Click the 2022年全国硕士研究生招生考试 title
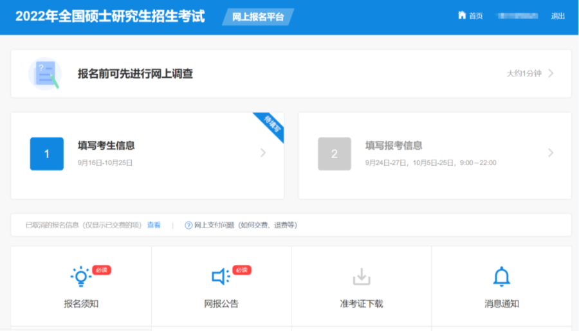This screenshot has height=331, width=579. click(x=110, y=16)
